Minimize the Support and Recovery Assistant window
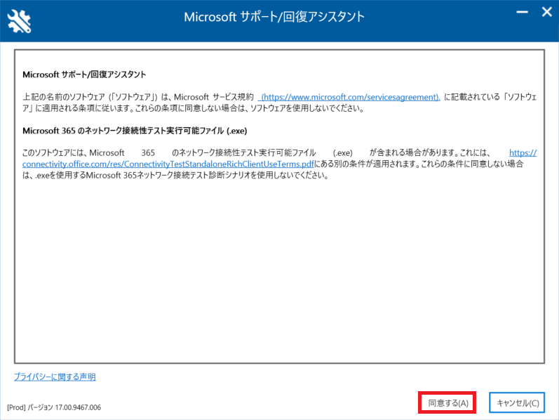Image resolution: width=559 pixels, height=420 pixels. coord(522,12)
